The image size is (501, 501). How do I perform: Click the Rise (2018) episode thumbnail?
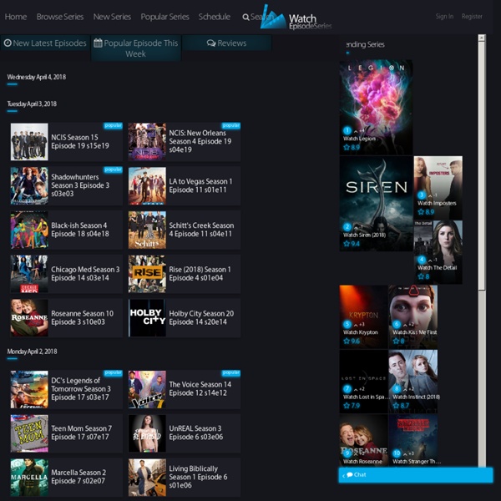click(147, 274)
